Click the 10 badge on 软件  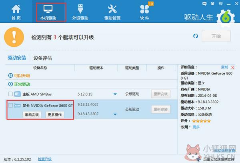tap(151, 4)
